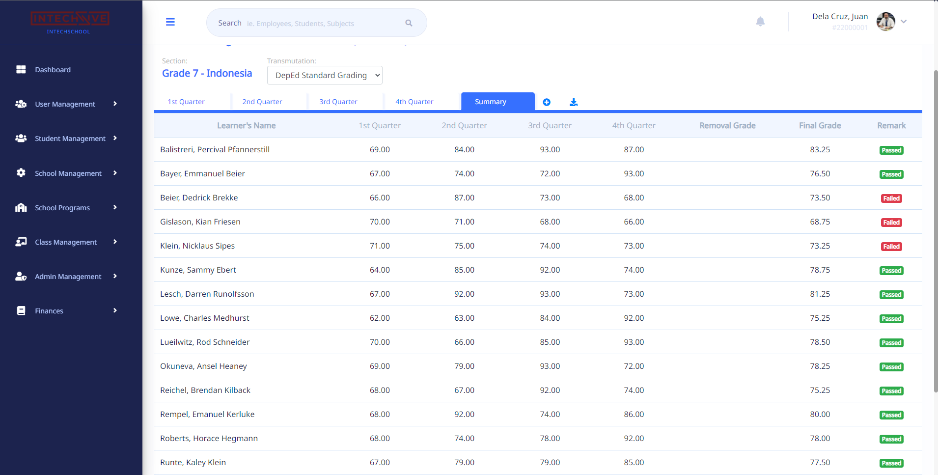Click the Finances book icon
938x475 pixels.
[x=21, y=310]
